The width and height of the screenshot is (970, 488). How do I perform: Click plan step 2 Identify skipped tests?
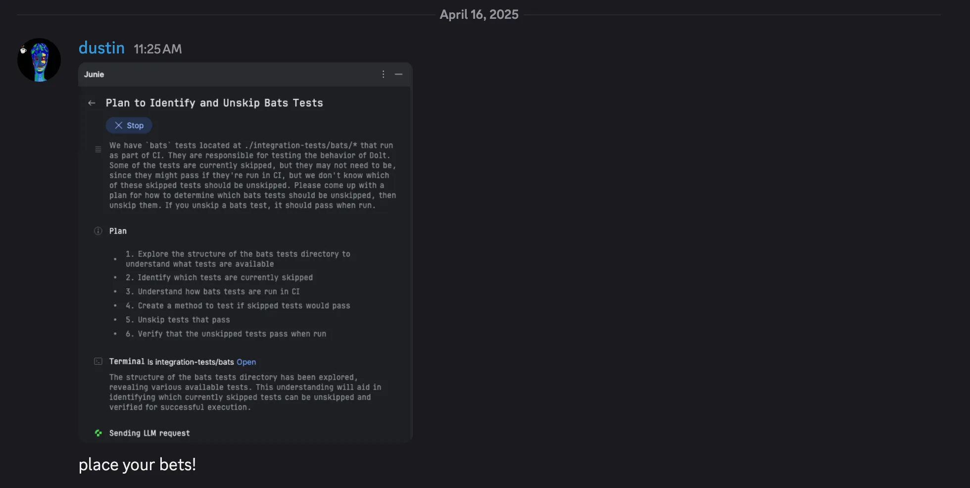pos(219,278)
